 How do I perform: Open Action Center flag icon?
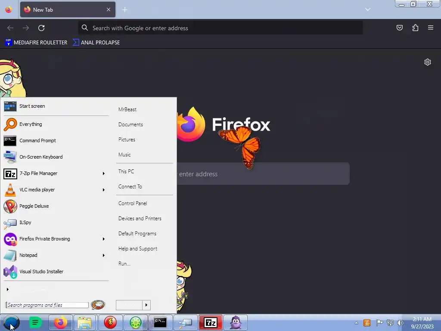[x=379, y=323]
